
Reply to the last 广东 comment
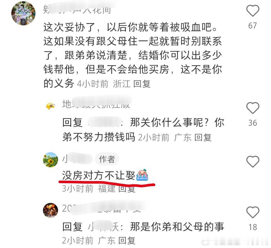pyautogui.click(x=127, y=240)
